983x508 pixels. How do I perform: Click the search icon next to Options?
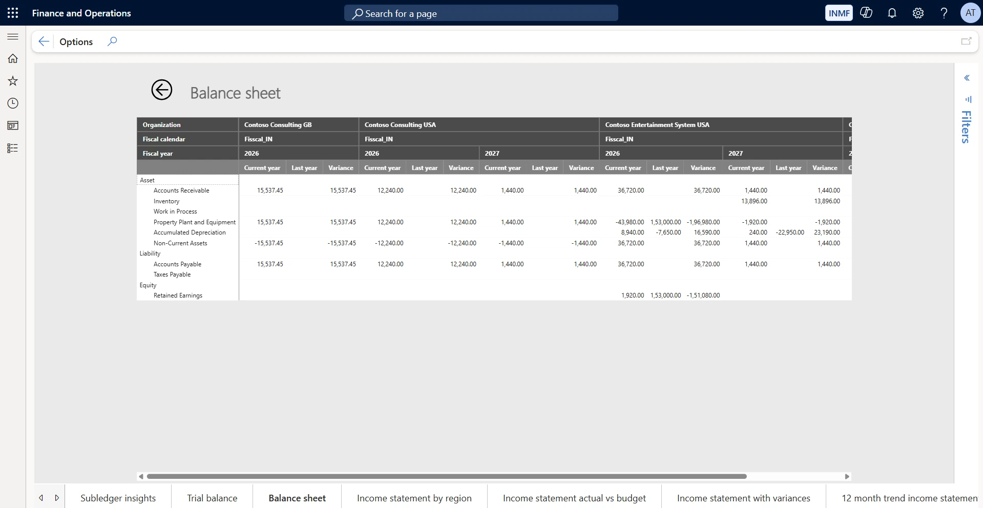tap(112, 41)
